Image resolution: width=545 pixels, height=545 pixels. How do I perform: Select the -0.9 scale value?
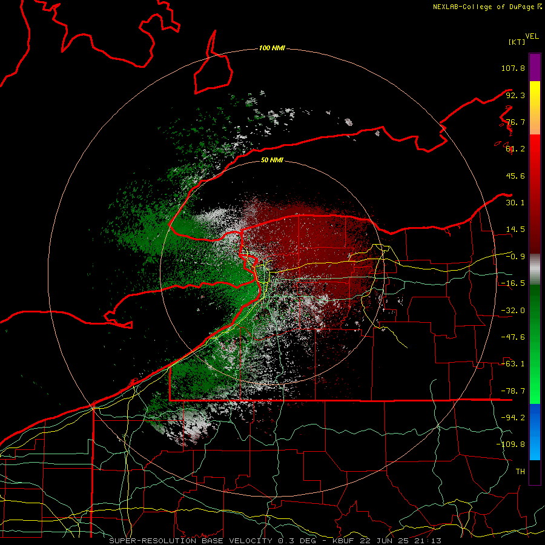(515, 257)
